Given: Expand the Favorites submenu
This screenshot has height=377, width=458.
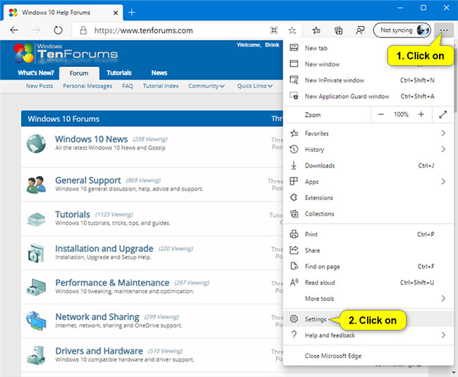Looking at the screenshot, I should pos(368,133).
